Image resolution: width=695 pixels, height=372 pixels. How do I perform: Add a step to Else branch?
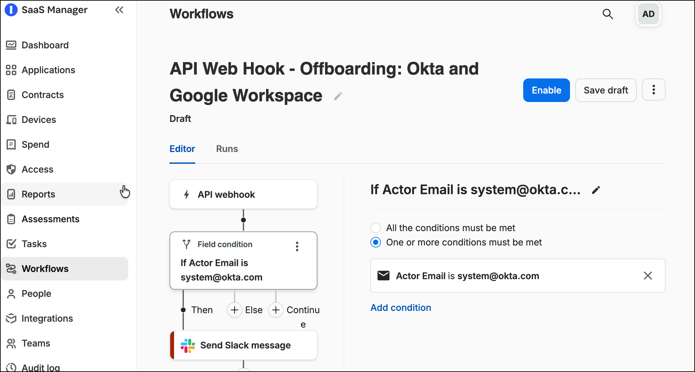tap(235, 310)
